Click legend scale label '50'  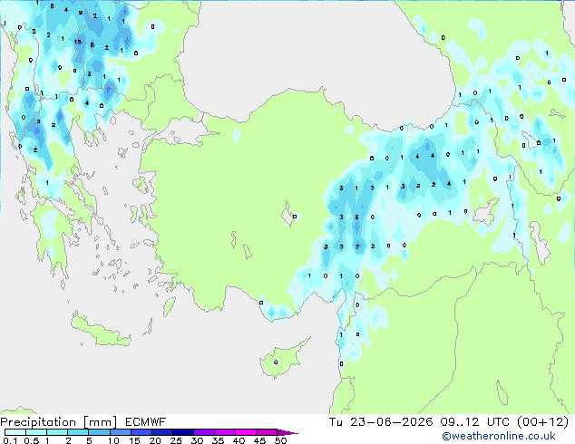(x=280, y=440)
